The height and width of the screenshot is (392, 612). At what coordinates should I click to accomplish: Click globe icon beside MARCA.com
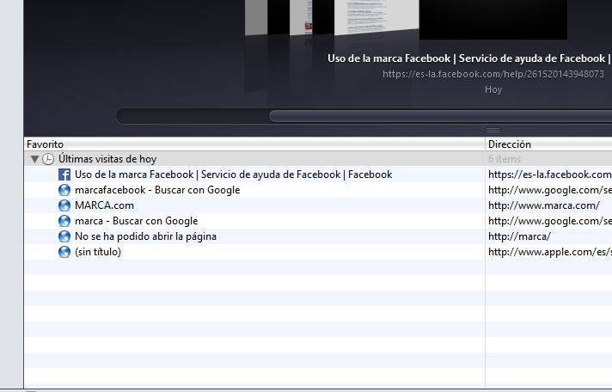(64, 205)
